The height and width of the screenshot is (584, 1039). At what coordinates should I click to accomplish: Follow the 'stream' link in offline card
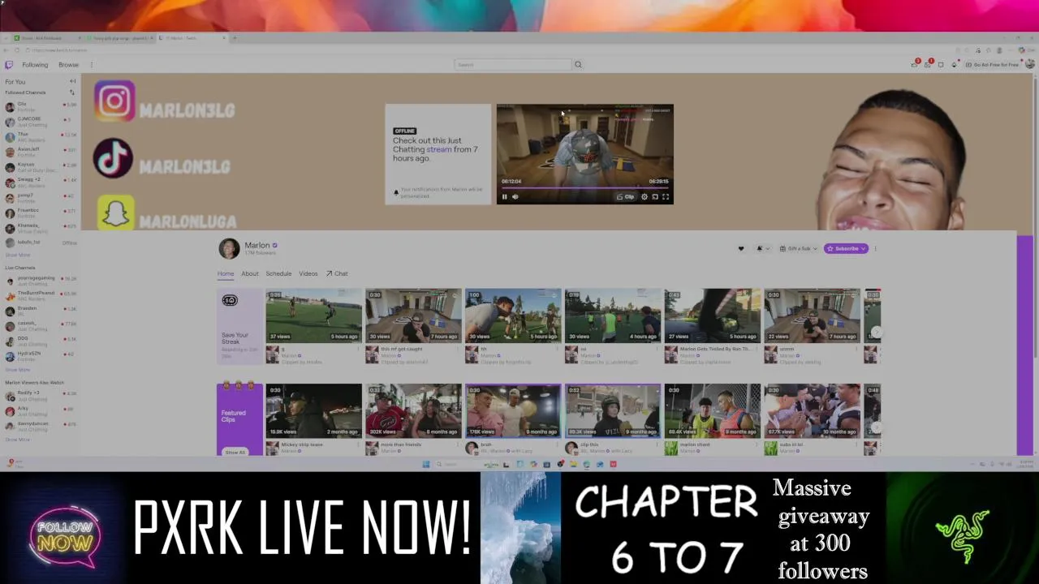click(439, 150)
